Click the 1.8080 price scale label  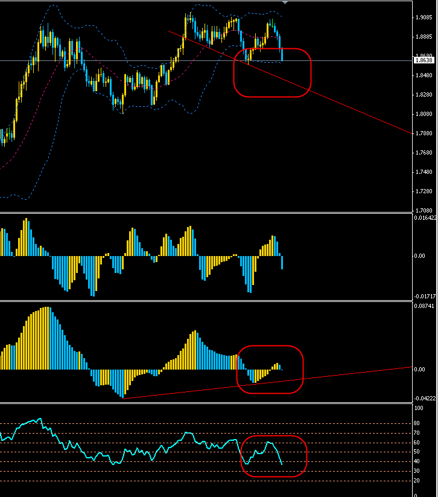tap(424, 114)
